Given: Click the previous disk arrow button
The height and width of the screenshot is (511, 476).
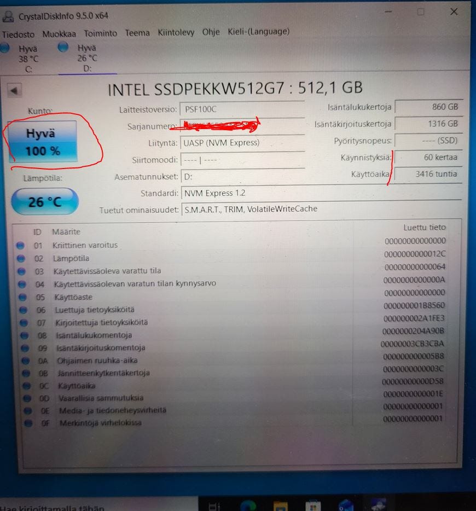Looking at the screenshot, I should pyautogui.click(x=14, y=90).
